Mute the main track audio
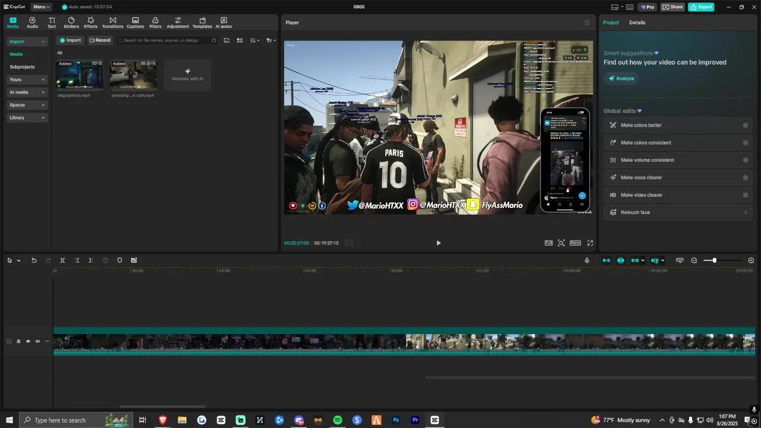The height and width of the screenshot is (428, 761). (x=37, y=341)
